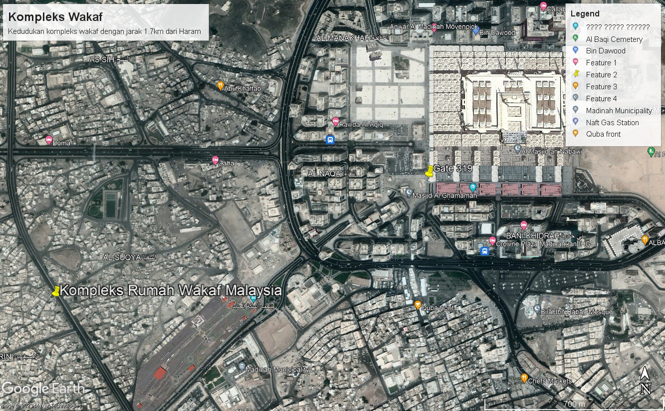Select the Kompleks Rumah Wakaf Malaysia pushpin
Viewport: 665px width, 411px height.
click(x=56, y=291)
